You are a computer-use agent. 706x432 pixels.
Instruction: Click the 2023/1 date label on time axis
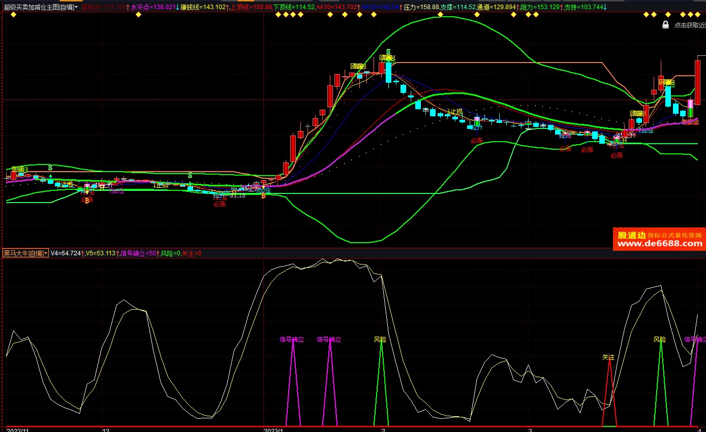click(273, 429)
